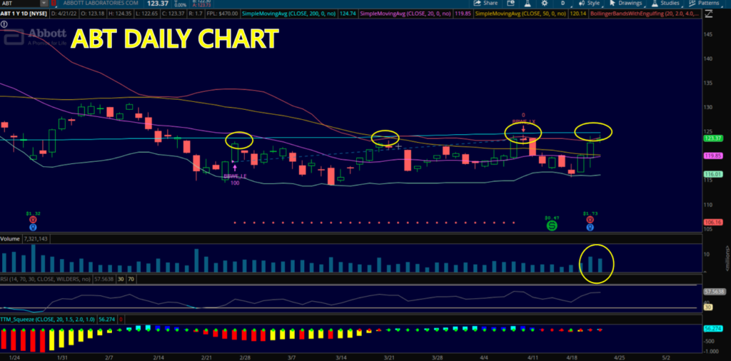Screen dimensions: 731x361
Task: Click the 116.01 price axis bubble
Action: [712, 174]
